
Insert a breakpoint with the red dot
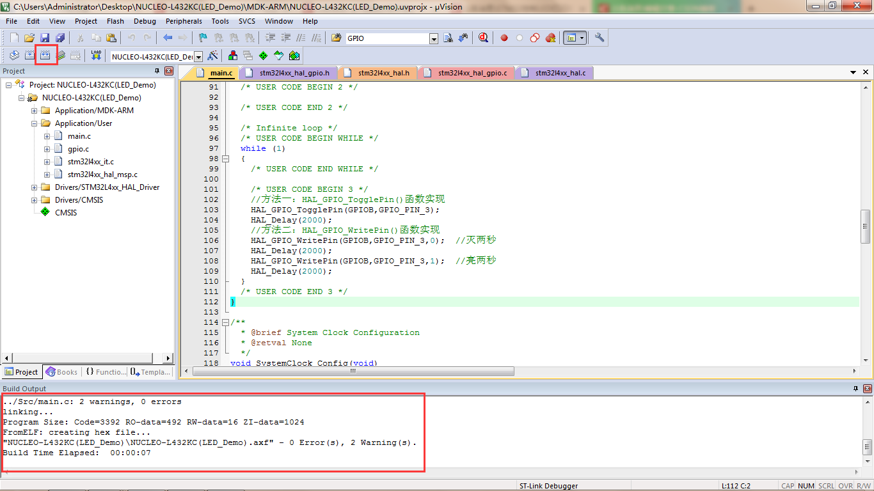tap(504, 38)
